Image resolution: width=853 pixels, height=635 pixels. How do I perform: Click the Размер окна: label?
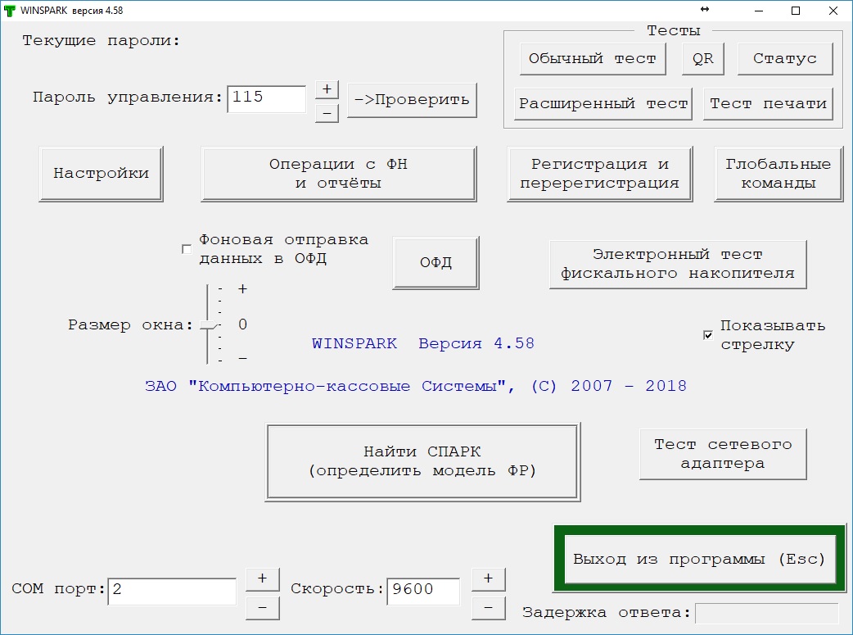(130, 325)
